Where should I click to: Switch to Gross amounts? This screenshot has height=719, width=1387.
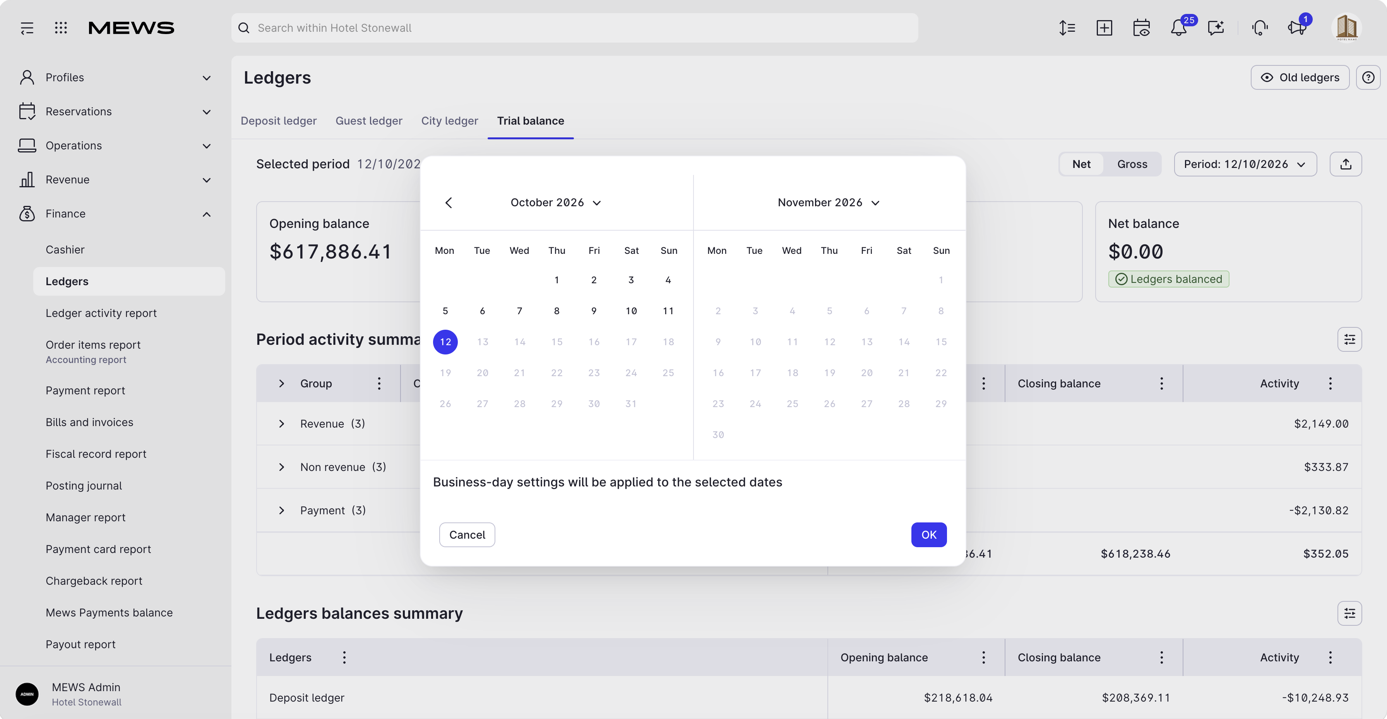pos(1132,164)
